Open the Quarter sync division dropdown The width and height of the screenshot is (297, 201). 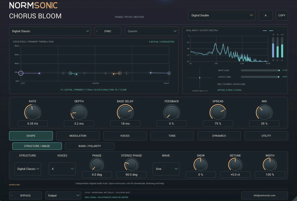(x=152, y=31)
